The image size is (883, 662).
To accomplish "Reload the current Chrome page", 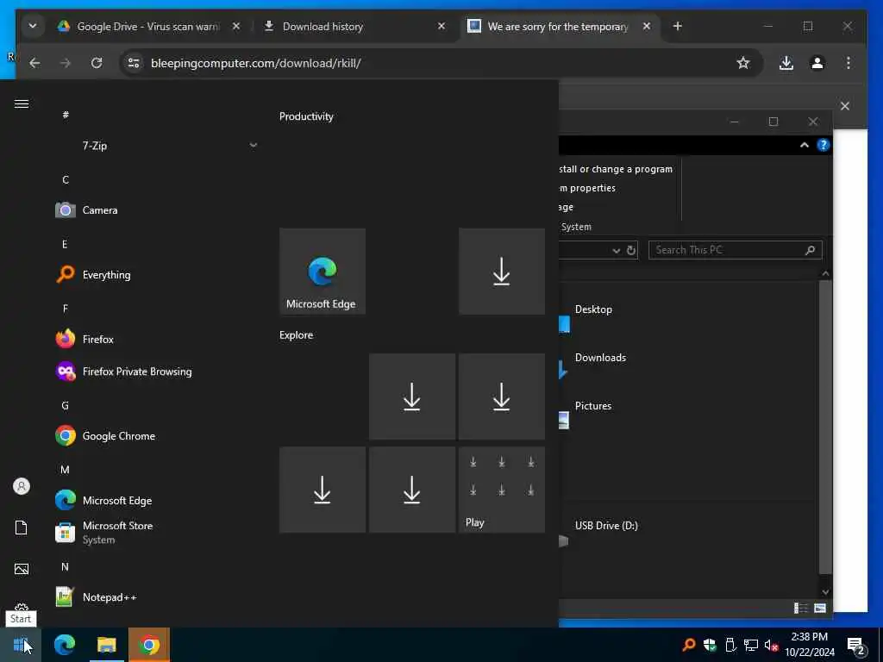I will pos(97,63).
